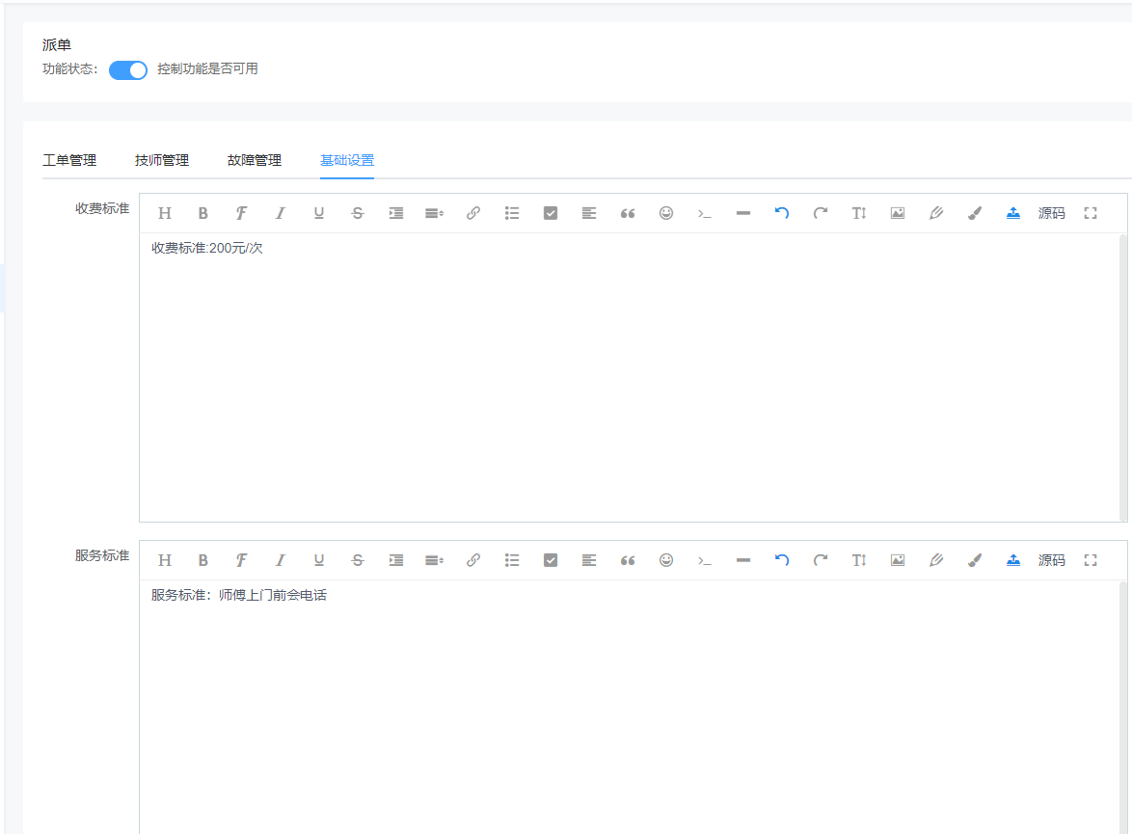The height and width of the screenshot is (834, 1132).
Task: Insert a link in the 收费标准 editor
Action: tap(473, 213)
